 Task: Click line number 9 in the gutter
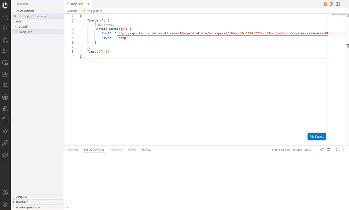[x=73, y=56]
